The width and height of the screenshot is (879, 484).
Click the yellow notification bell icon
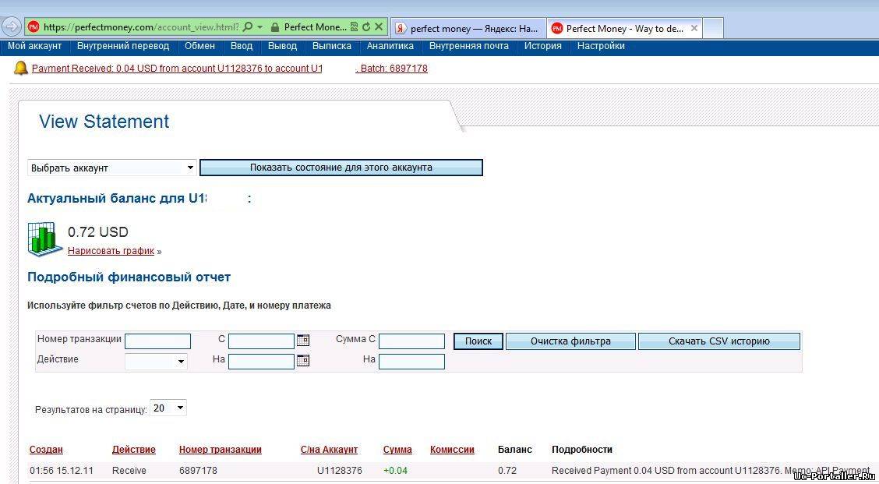pyautogui.click(x=21, y=69)
